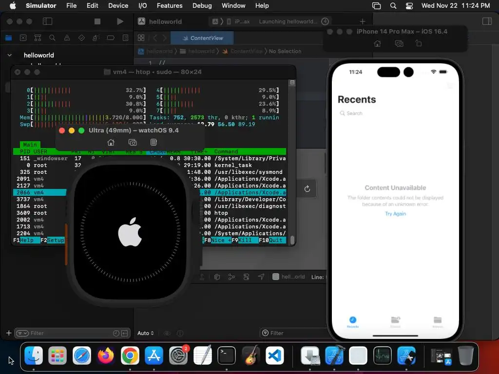Select the Browse tab in iPhone Files
Image resolution: width=499 pixels, height=374 pixels.
(x=438, y=322)
